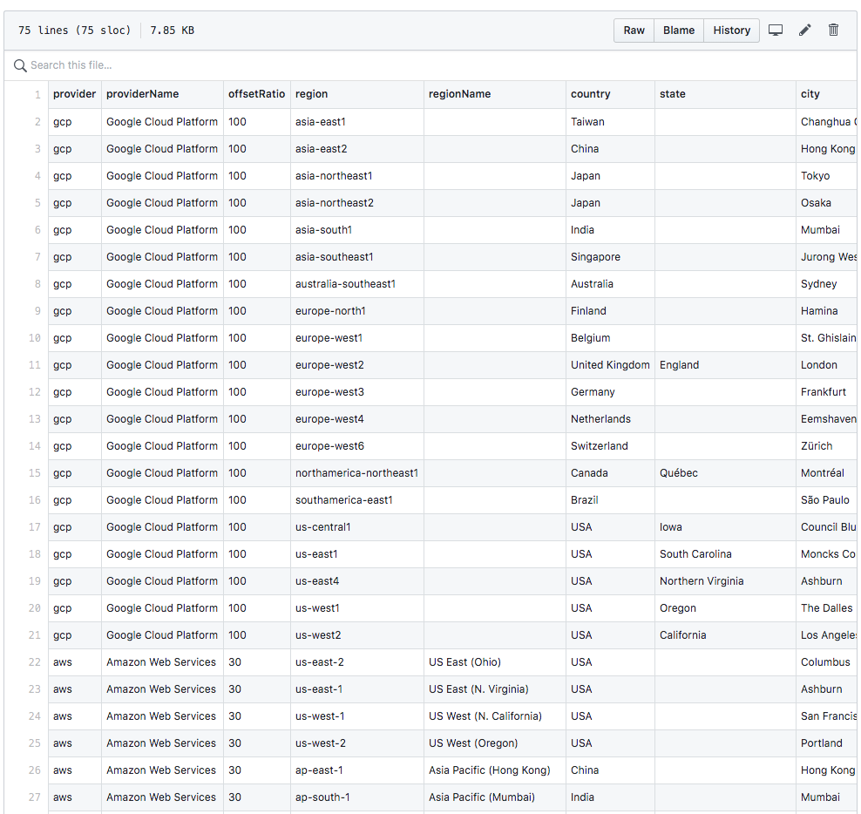Click the search magnifier icon
Image resolution: width=861 pixels, height=814 pixels.
coord(20,65)
